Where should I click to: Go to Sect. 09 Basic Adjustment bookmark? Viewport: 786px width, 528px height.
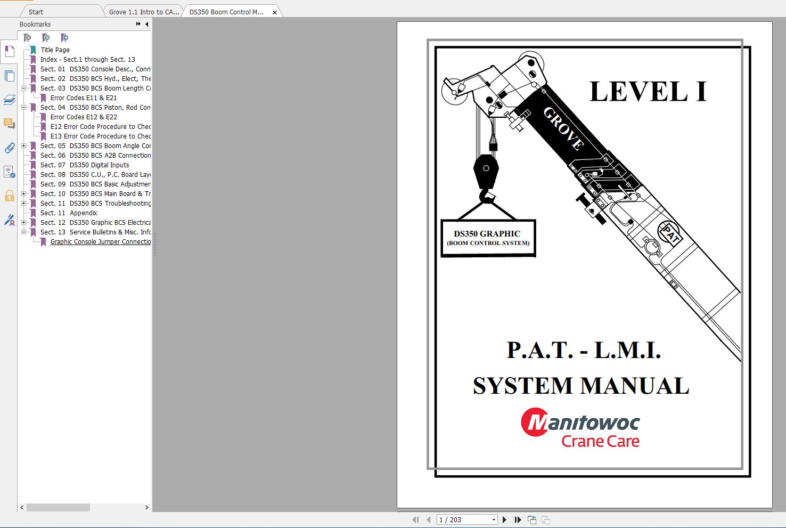point(95,184)
